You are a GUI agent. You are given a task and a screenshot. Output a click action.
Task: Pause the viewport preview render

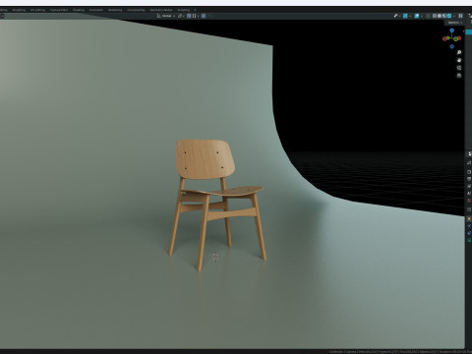click(460, 16)
